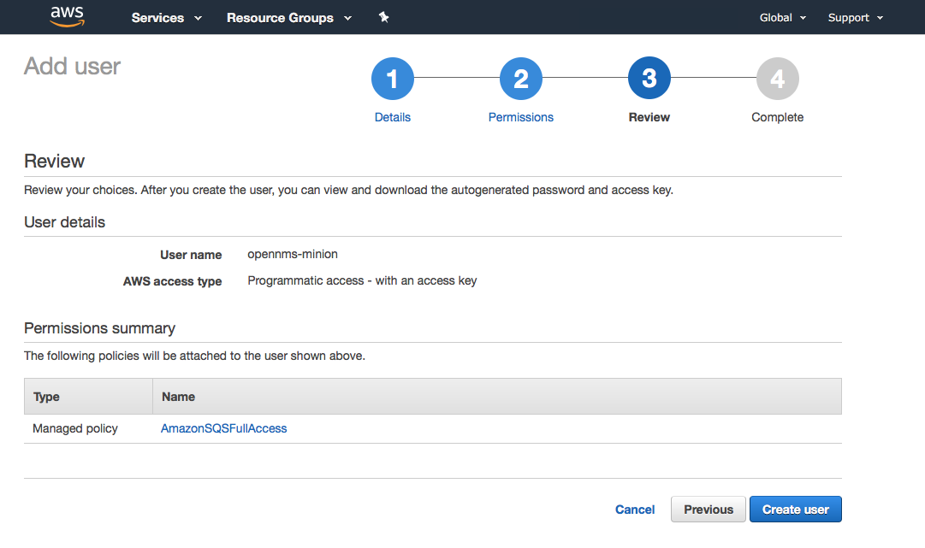This screenshot has width=925, height=548.
Task: Open the Services menu
Action: click(x=157, y=17)
